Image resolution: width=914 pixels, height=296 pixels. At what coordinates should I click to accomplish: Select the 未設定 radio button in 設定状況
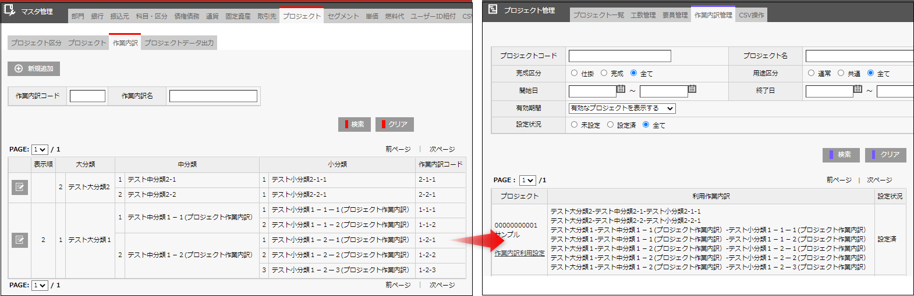coord(574,125)
